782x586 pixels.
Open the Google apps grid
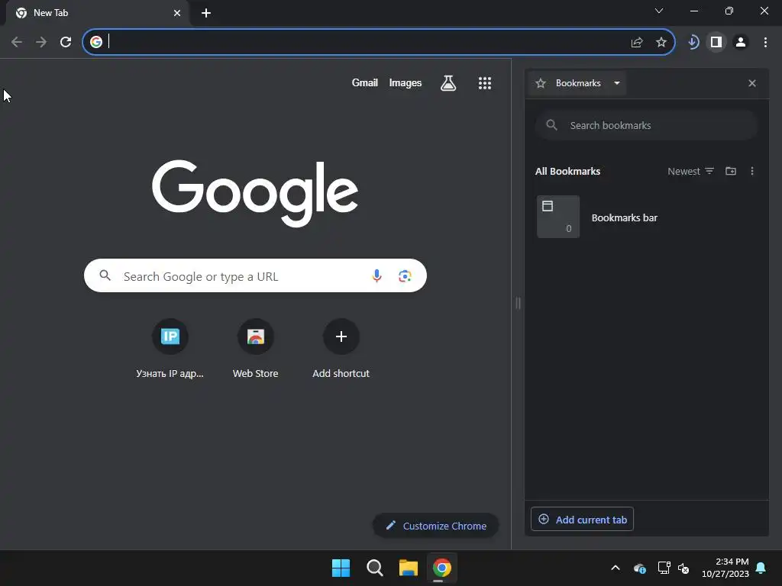[485, 83]
